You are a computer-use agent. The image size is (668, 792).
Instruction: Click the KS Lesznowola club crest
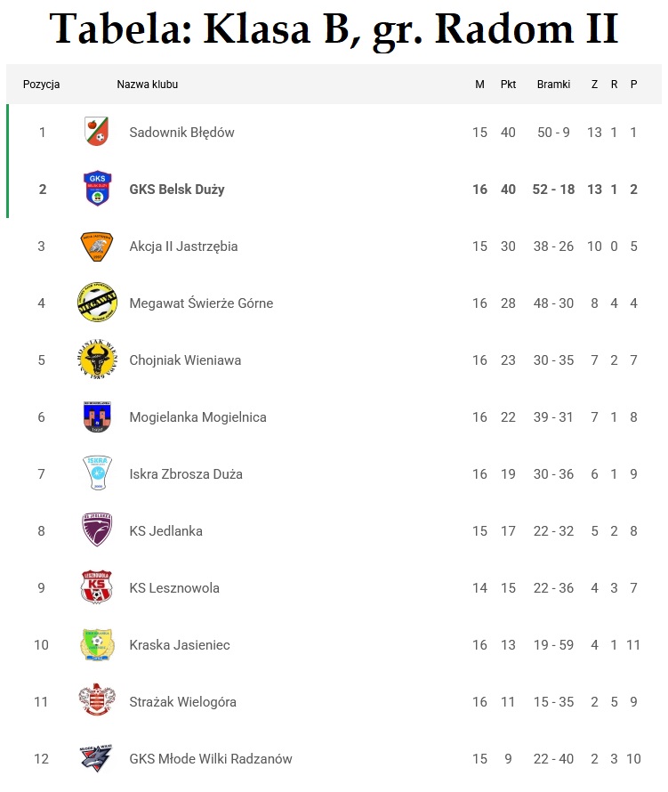click(97, 588)
